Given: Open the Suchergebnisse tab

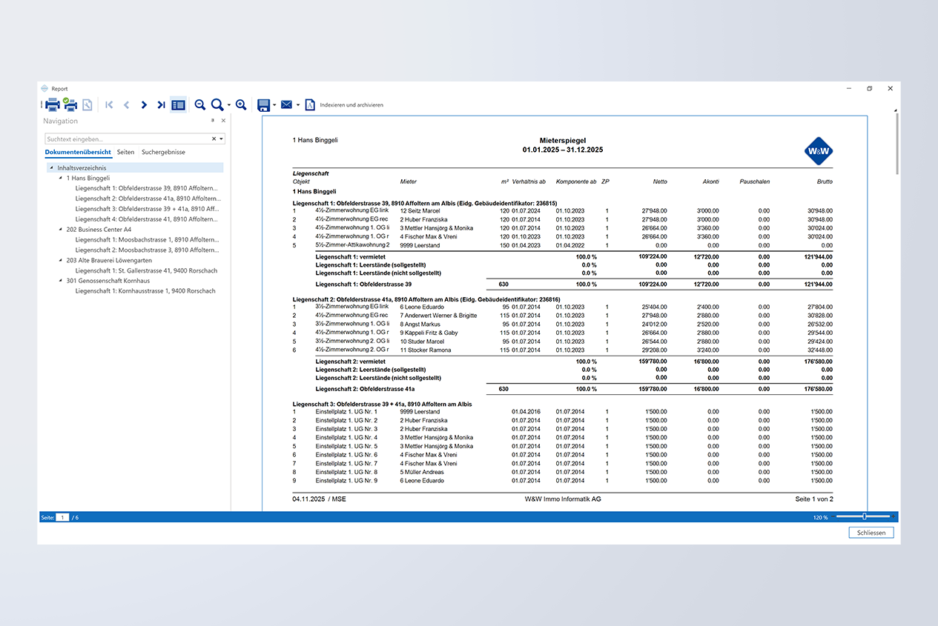Looking at the screenshot, I should tap(163, 152).
